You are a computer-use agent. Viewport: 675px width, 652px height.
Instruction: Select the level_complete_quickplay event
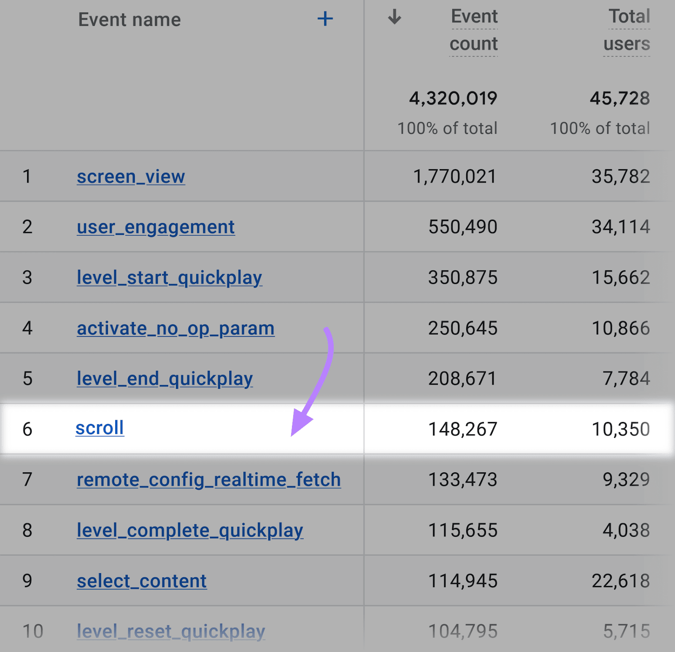click(x=190, y=530)
